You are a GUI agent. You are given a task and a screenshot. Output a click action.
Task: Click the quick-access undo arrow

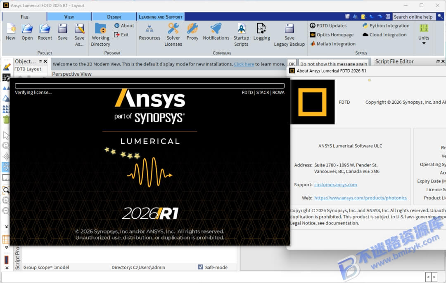click(371, 16)
